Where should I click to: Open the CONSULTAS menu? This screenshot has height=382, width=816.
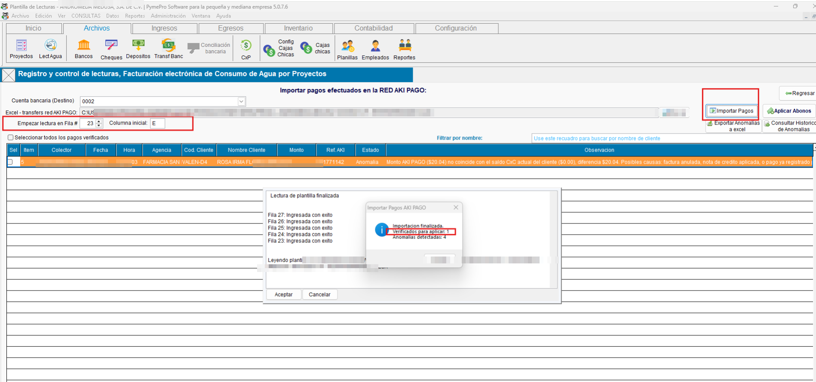tap(86, 16)
